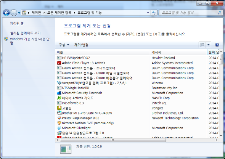
Task: Select the INISafeWeb 6.3 icon
Action: 59,103
